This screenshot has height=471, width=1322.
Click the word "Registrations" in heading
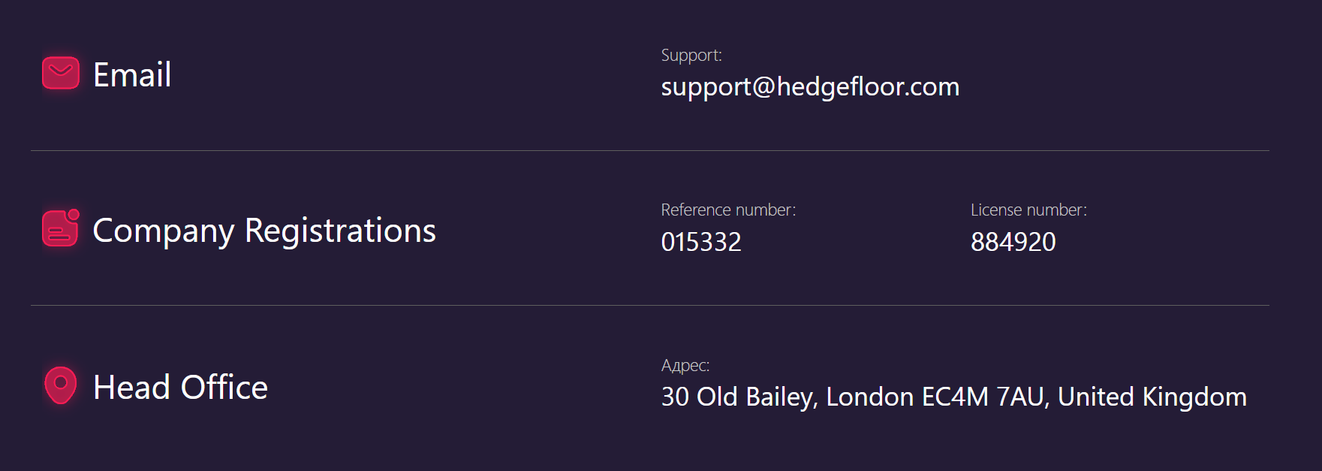340,231
